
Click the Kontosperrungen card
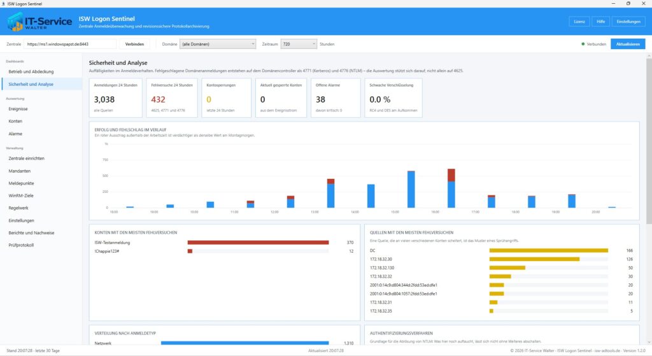(226, 97)
